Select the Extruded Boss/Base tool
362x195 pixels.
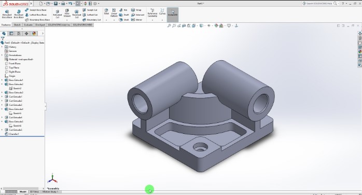tap(7, 14)
